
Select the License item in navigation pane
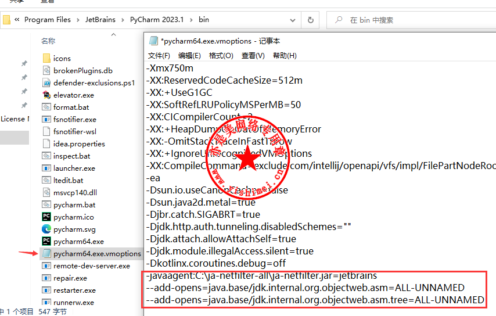[15, 119]
